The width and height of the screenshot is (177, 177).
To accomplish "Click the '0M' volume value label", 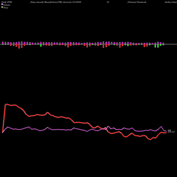I will click(x=169, y=131).
